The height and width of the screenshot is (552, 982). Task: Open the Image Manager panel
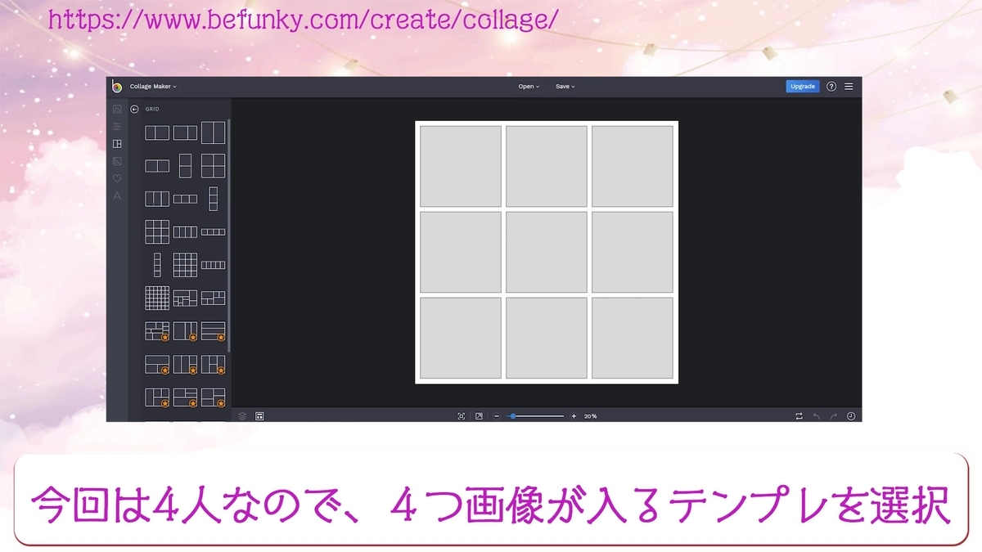point(117,109)
